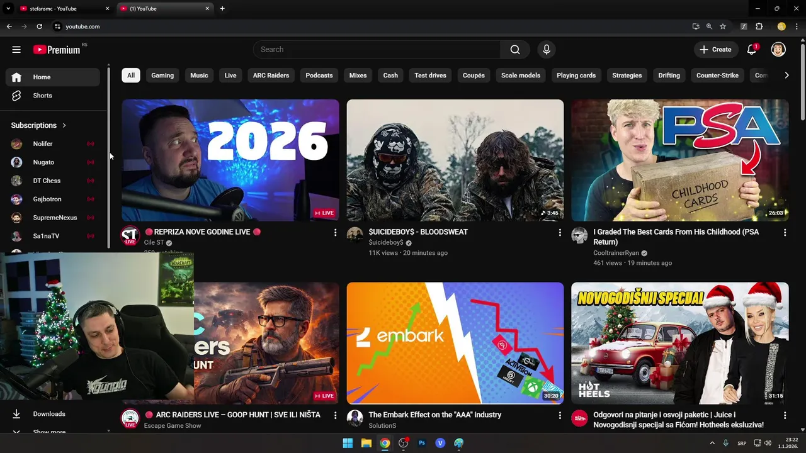This screenshot has width=806, height=453.
Task: Open the account avatar menu
Action: point(778,50)
